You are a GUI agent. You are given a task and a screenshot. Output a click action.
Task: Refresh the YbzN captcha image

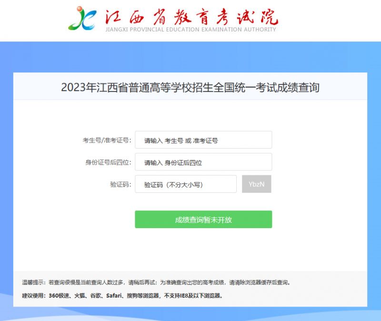pos(256,184)
